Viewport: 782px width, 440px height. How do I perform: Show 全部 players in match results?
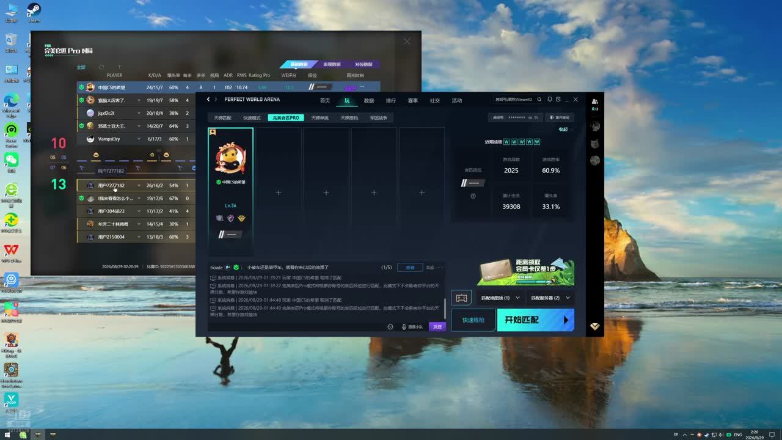point(81,67)
